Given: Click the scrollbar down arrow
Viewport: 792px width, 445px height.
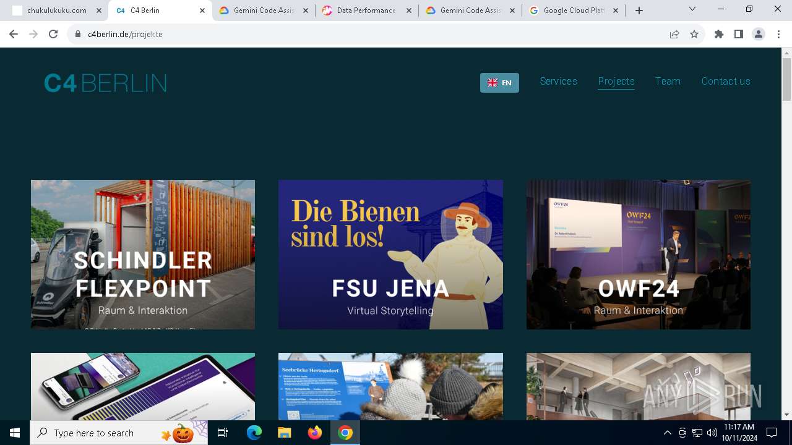Looking at the screenshot, I should coord(787,415).
